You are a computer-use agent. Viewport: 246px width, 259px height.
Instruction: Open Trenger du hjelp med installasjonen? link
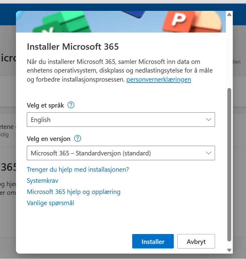pos(78,170)
